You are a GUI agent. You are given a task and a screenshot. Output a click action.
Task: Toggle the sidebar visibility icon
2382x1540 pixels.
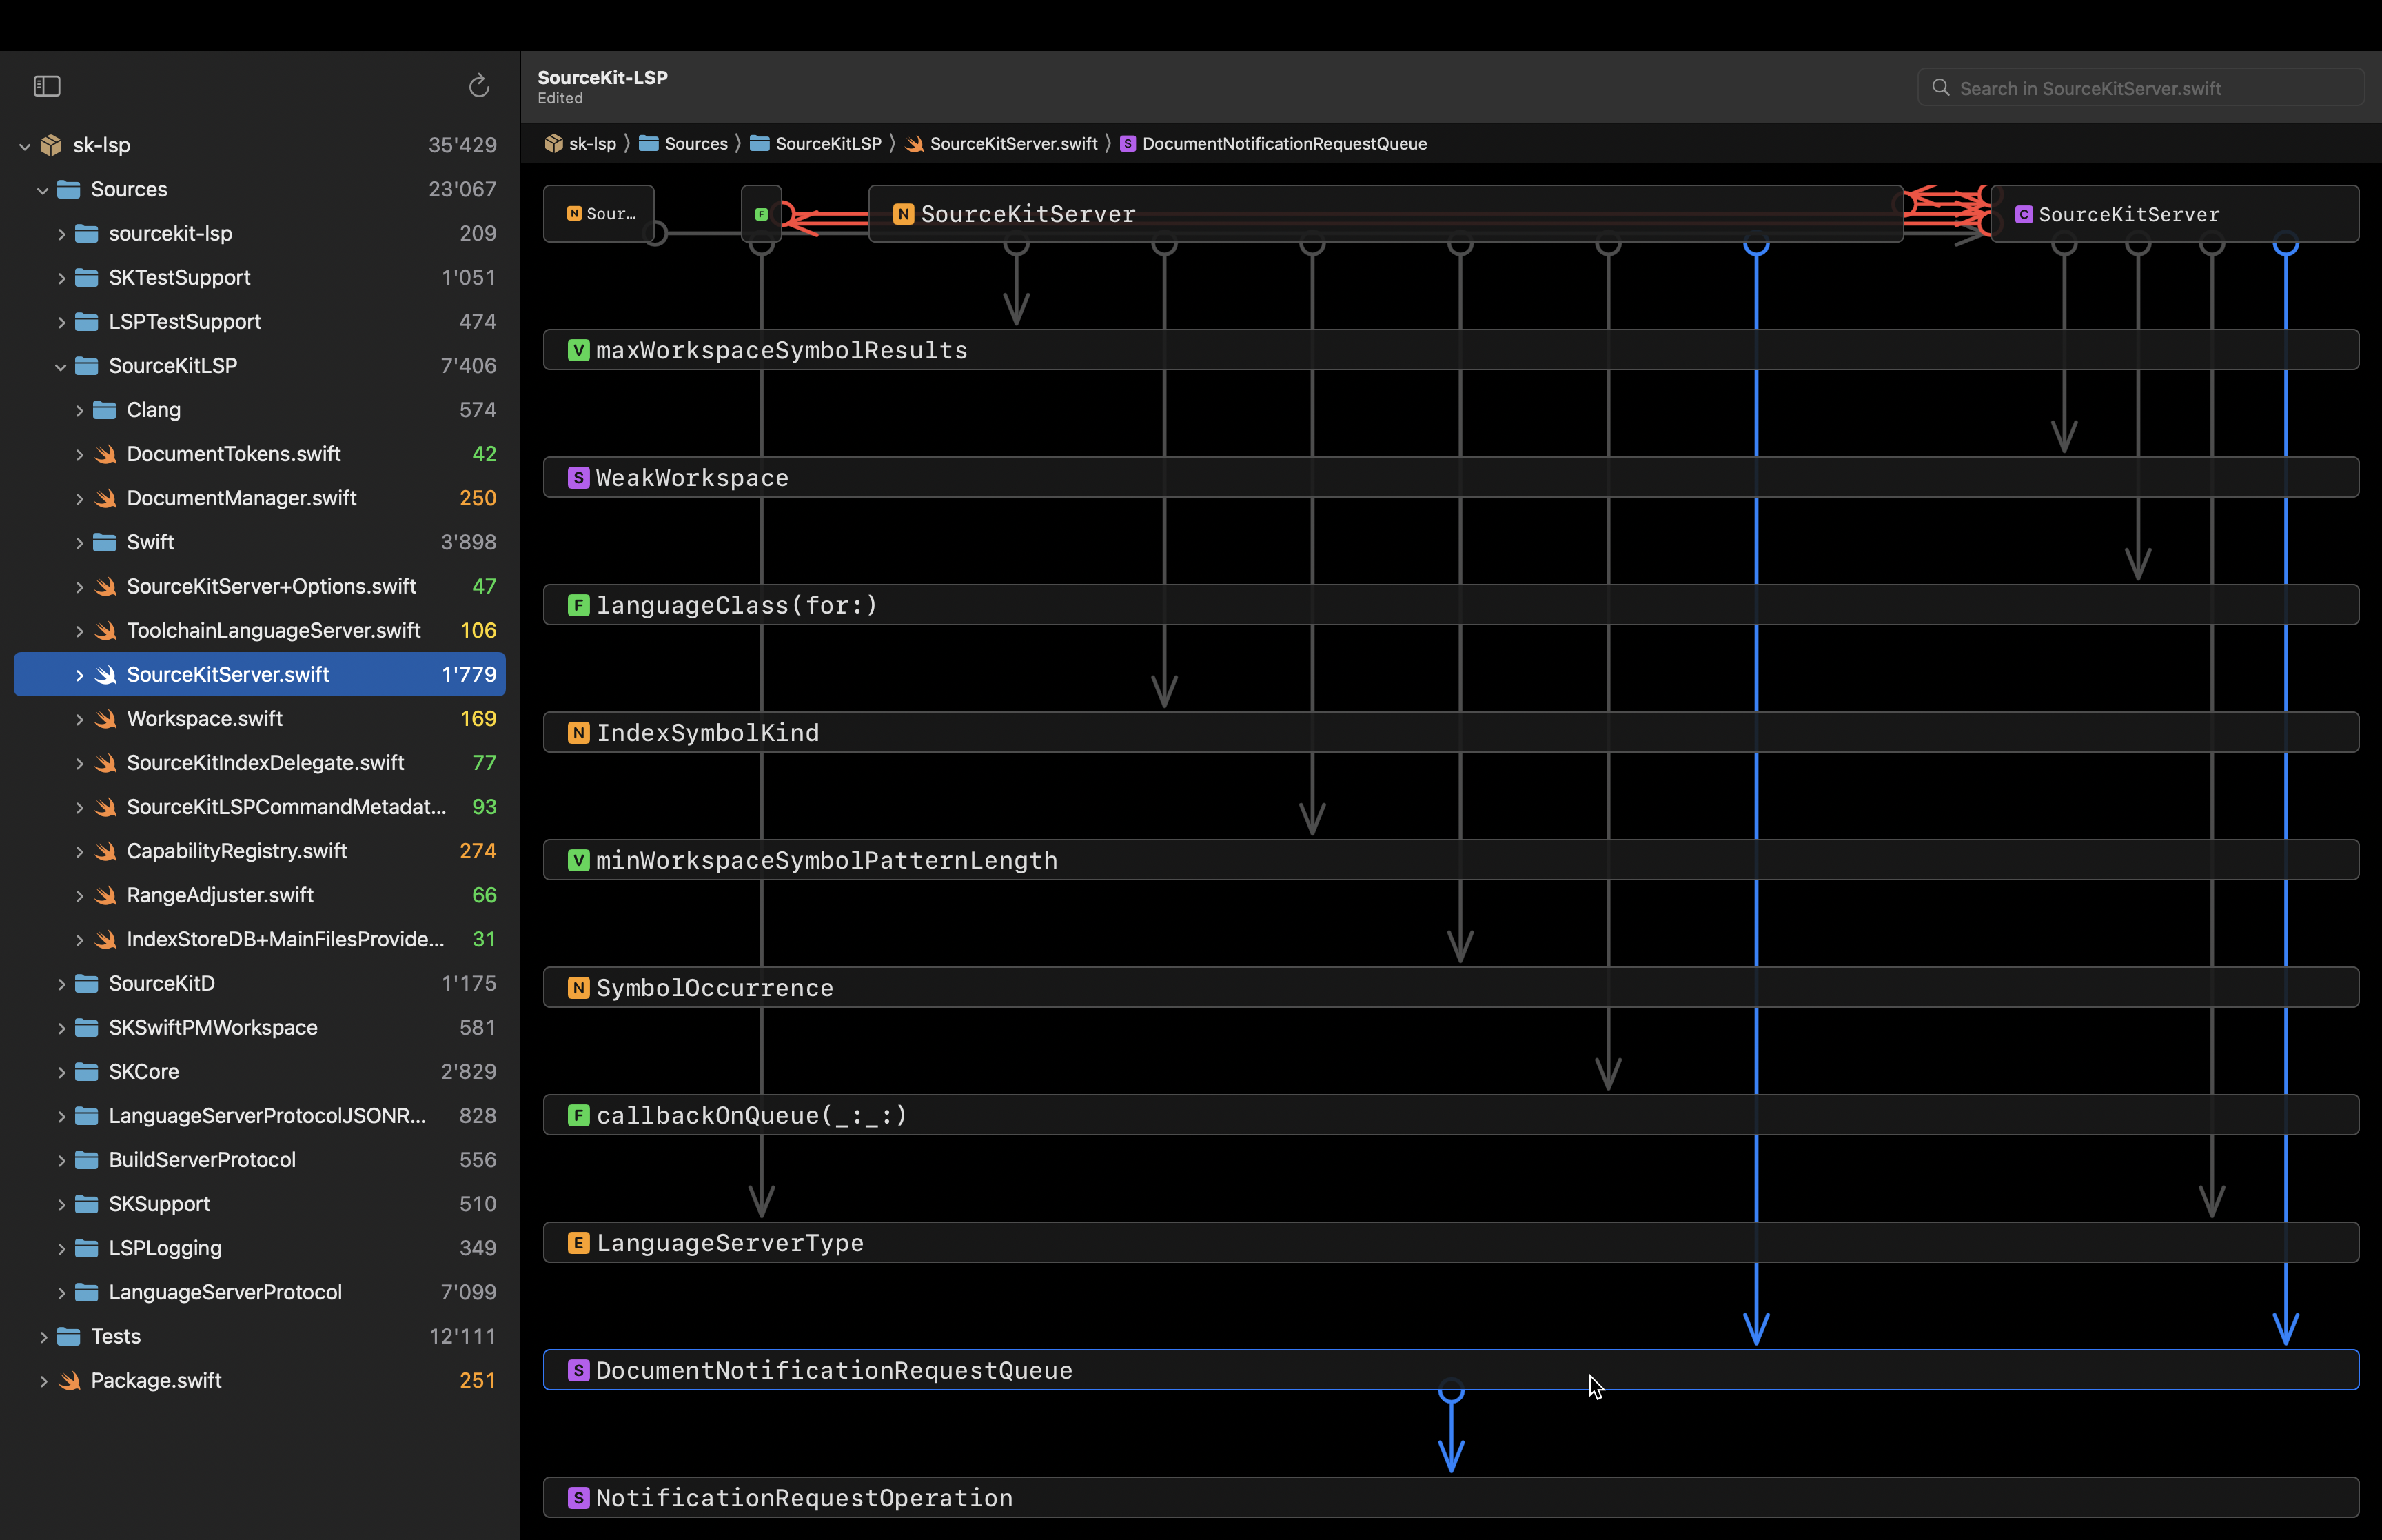[47, 87]
